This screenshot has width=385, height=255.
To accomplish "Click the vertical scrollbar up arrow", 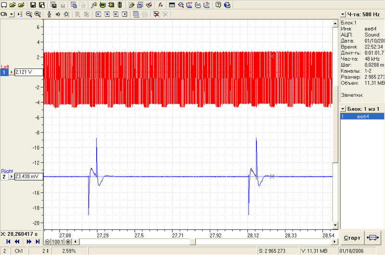I will click(335, 23).
